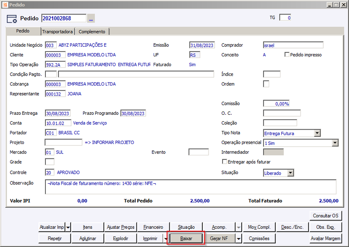Click the Mov.Compl. button

(259, 227)
